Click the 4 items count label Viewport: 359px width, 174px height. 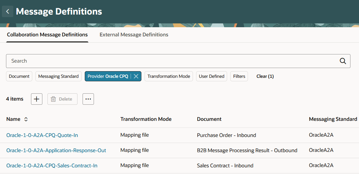tap(15, 99)
